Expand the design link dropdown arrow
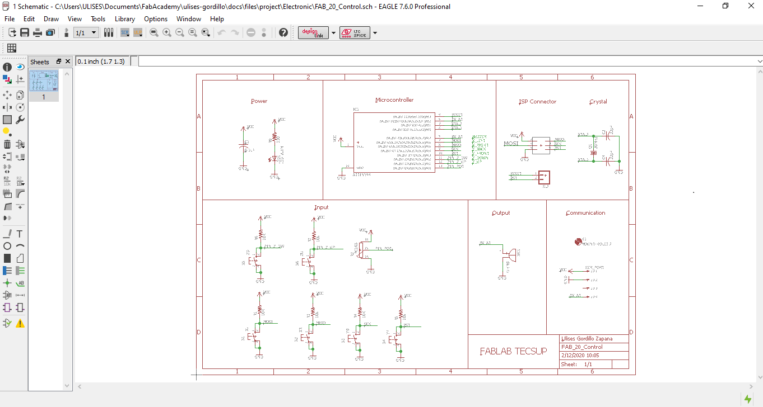763x407 pixels. 334,33
